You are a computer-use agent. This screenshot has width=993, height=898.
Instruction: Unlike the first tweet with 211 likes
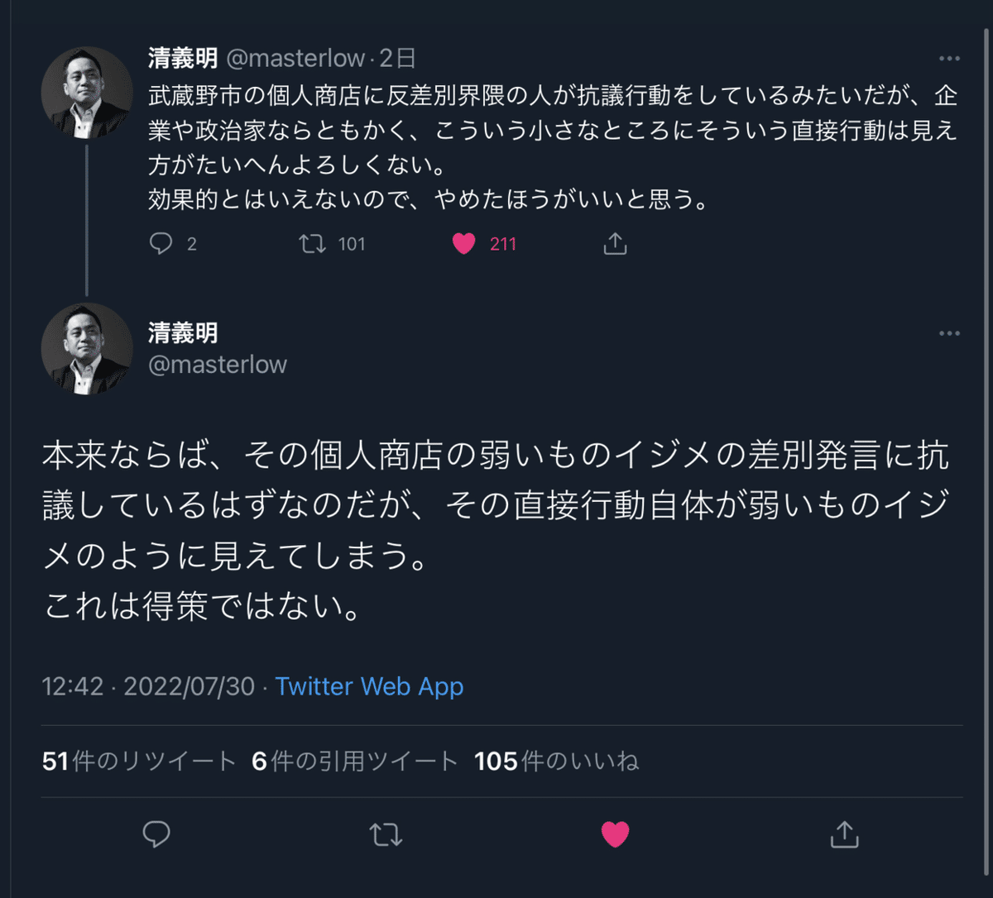pos(464,244)
